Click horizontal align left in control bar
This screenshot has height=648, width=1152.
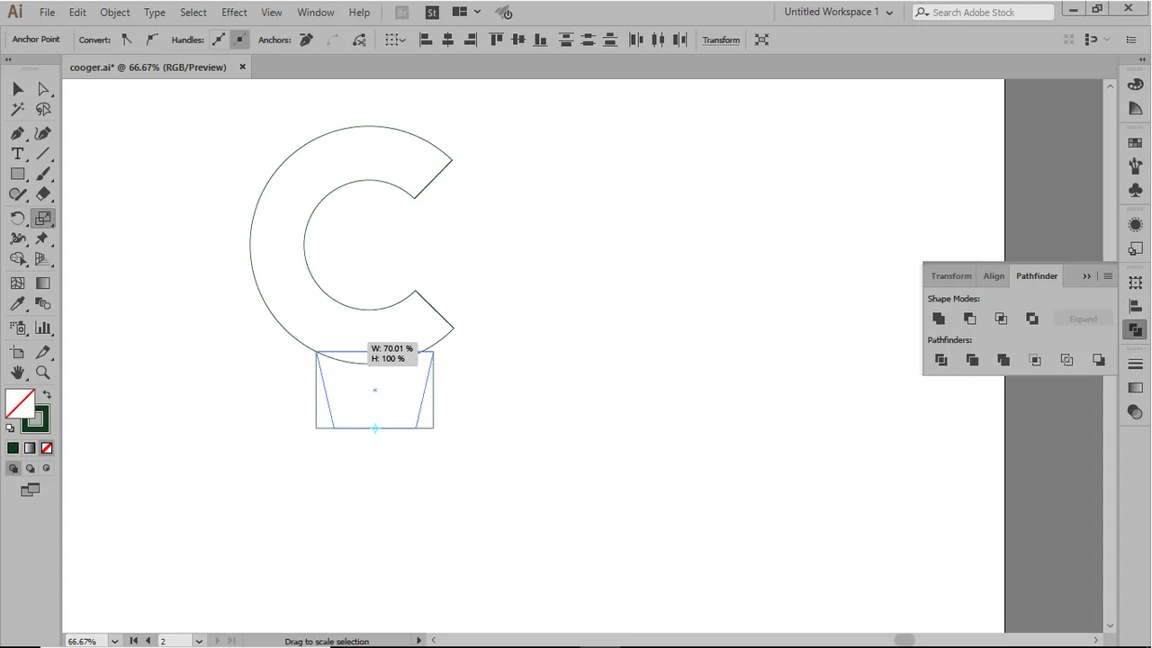coord(426,40)
